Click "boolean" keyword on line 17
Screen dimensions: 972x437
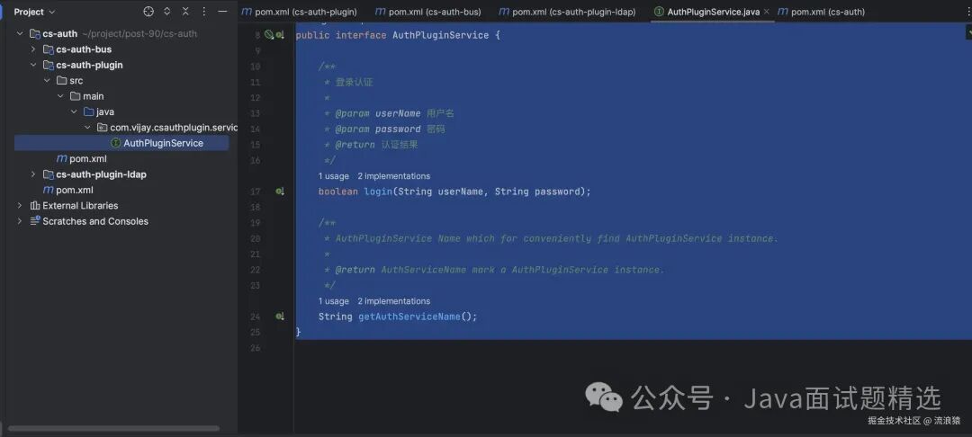[x=337, y=192]
